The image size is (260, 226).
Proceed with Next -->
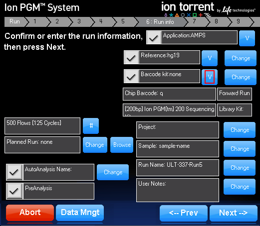pyautogui.click(x=234, y=213)
